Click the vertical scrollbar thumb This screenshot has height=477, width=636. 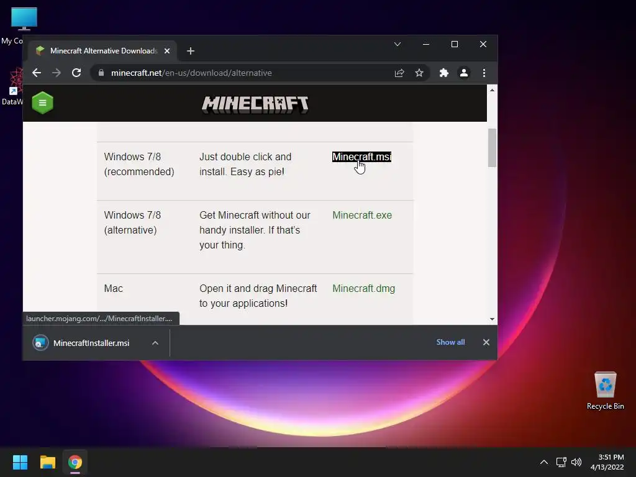coord(492,148)
